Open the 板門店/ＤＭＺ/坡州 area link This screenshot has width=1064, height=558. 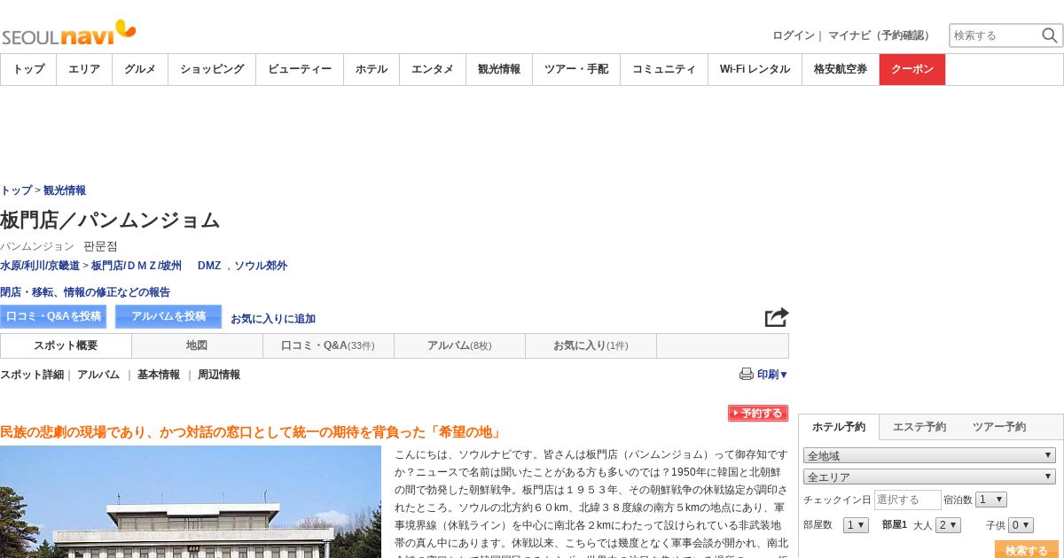pyautogui.click(x=137, y=266)
